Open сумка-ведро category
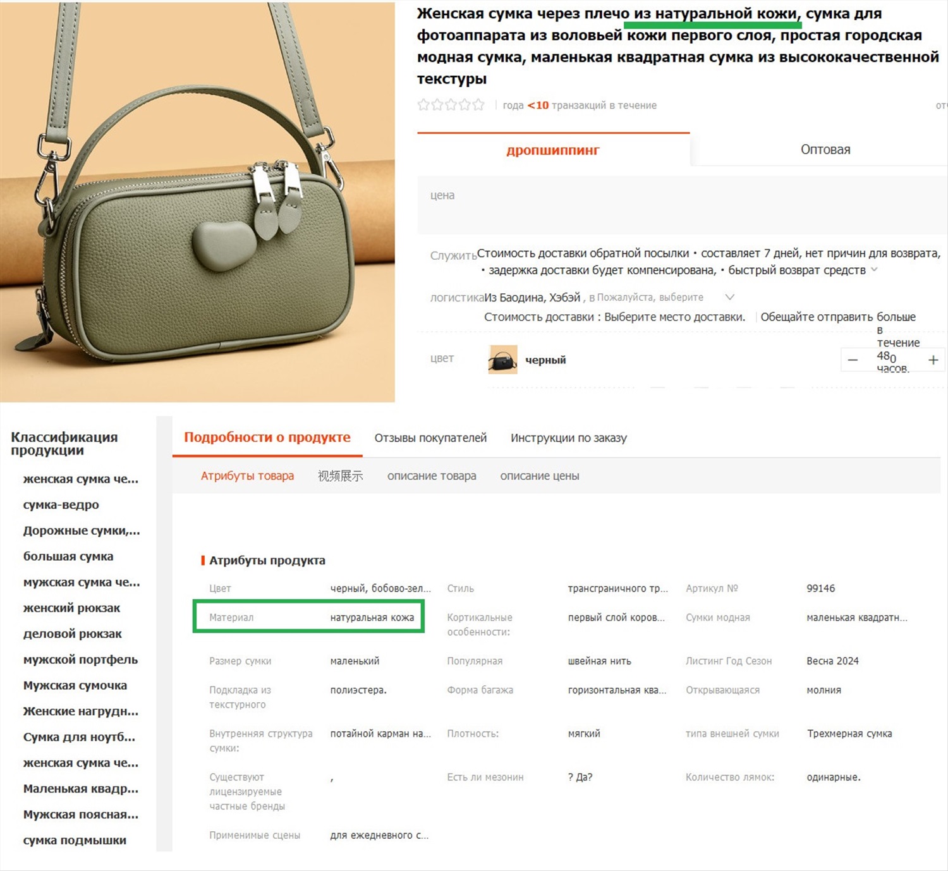The height and width of the screenshot is (871, 948). point(61,504)
